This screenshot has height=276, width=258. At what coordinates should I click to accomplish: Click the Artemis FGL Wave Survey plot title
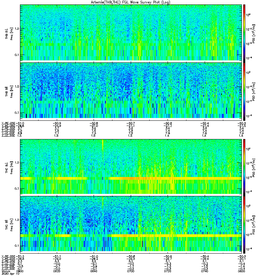pyautogui.click(x=130, y=2)
